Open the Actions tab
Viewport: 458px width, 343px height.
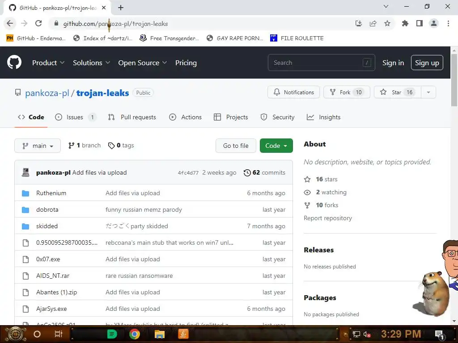point(185,117)
